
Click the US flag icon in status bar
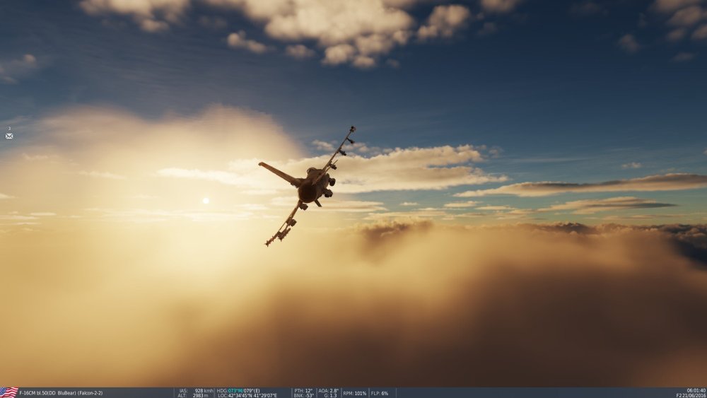[8, 392]
